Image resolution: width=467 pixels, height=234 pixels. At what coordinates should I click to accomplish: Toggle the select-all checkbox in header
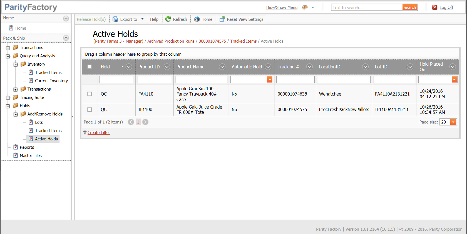(x=90, y=67)
